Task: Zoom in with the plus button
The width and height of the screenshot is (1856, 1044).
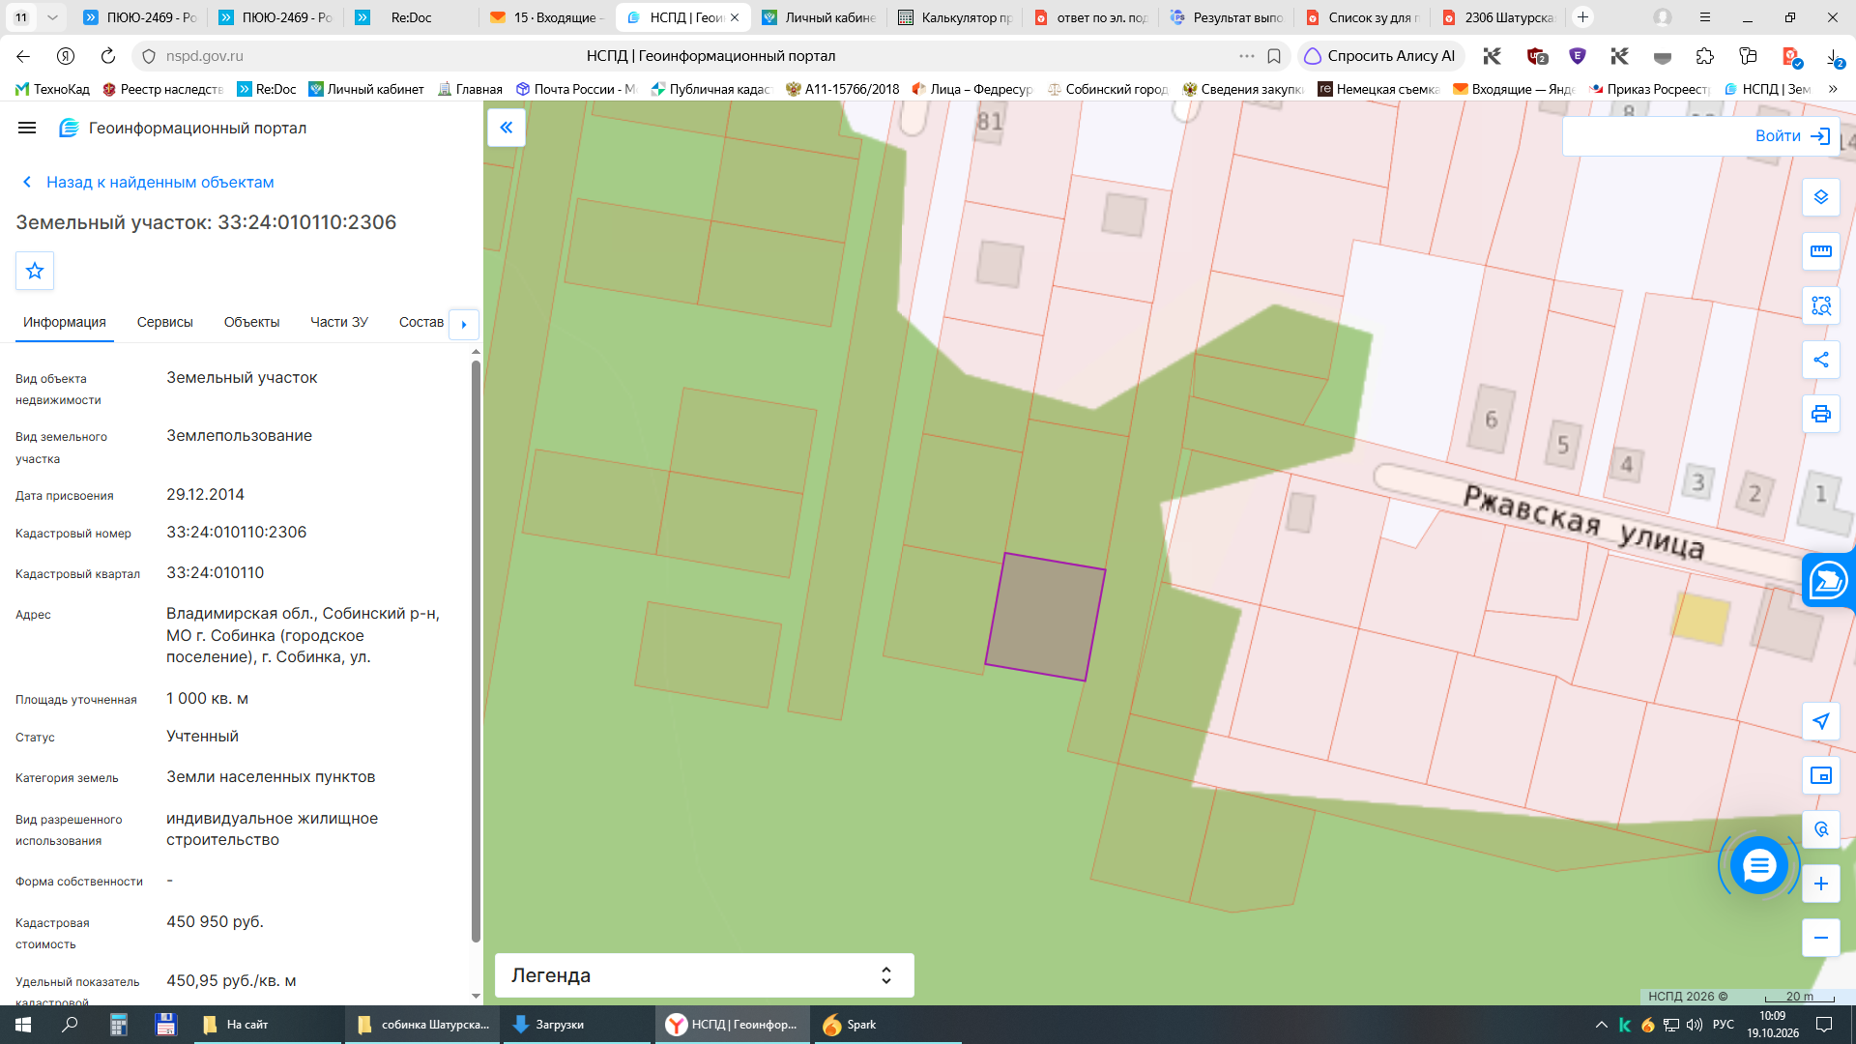Action: tap(1821, 884)
